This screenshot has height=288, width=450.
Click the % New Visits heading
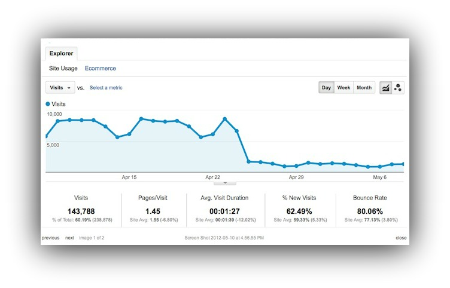tap(299, 198)
